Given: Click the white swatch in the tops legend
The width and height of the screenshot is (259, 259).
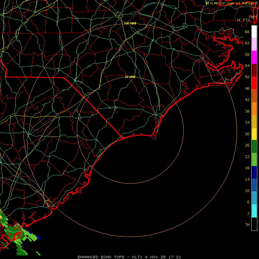Looking at the screenshot, I should coord(254,32).
